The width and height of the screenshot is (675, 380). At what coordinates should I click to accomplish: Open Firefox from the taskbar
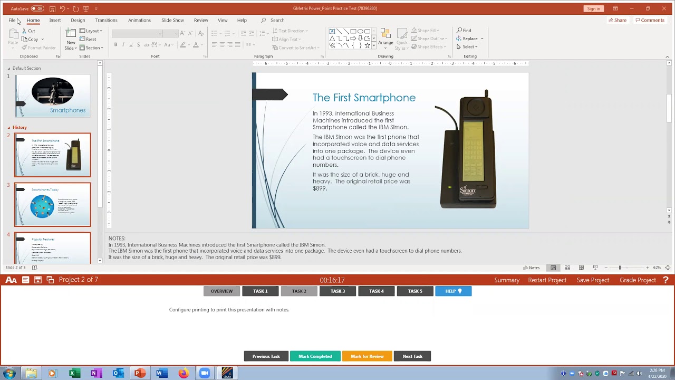coord(183,373)
